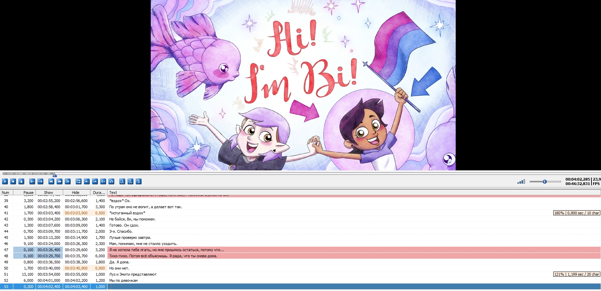Click row number 45 in Num column
The width and height of the screenshot is (601, 291).
click(x=6, y=238)
